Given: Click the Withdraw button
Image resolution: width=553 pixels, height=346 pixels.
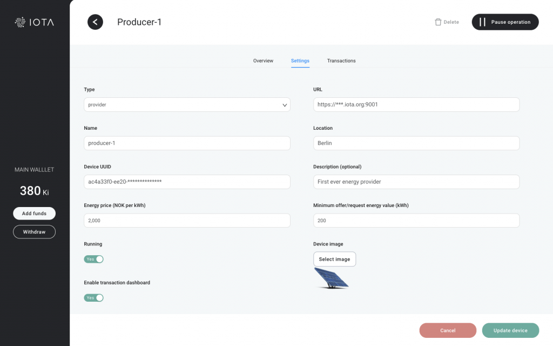Looking at the screenshot, I should pyautogui.click(x=34, y=232).
